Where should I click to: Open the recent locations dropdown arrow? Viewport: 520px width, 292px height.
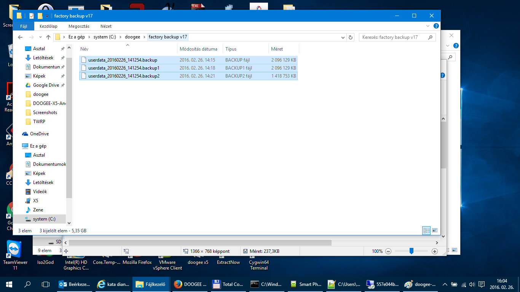40,37
